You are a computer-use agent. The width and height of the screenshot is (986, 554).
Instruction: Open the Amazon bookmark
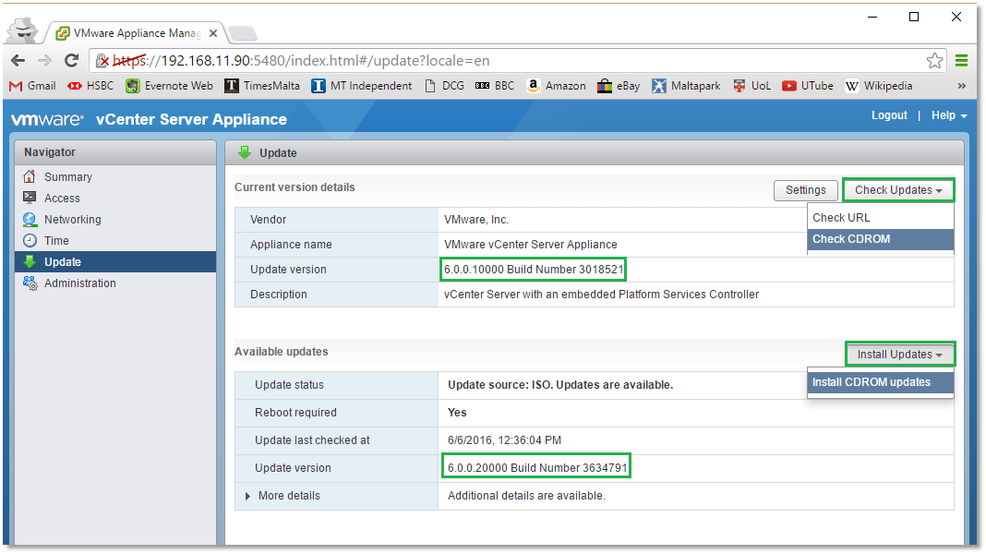coord(557,86)
